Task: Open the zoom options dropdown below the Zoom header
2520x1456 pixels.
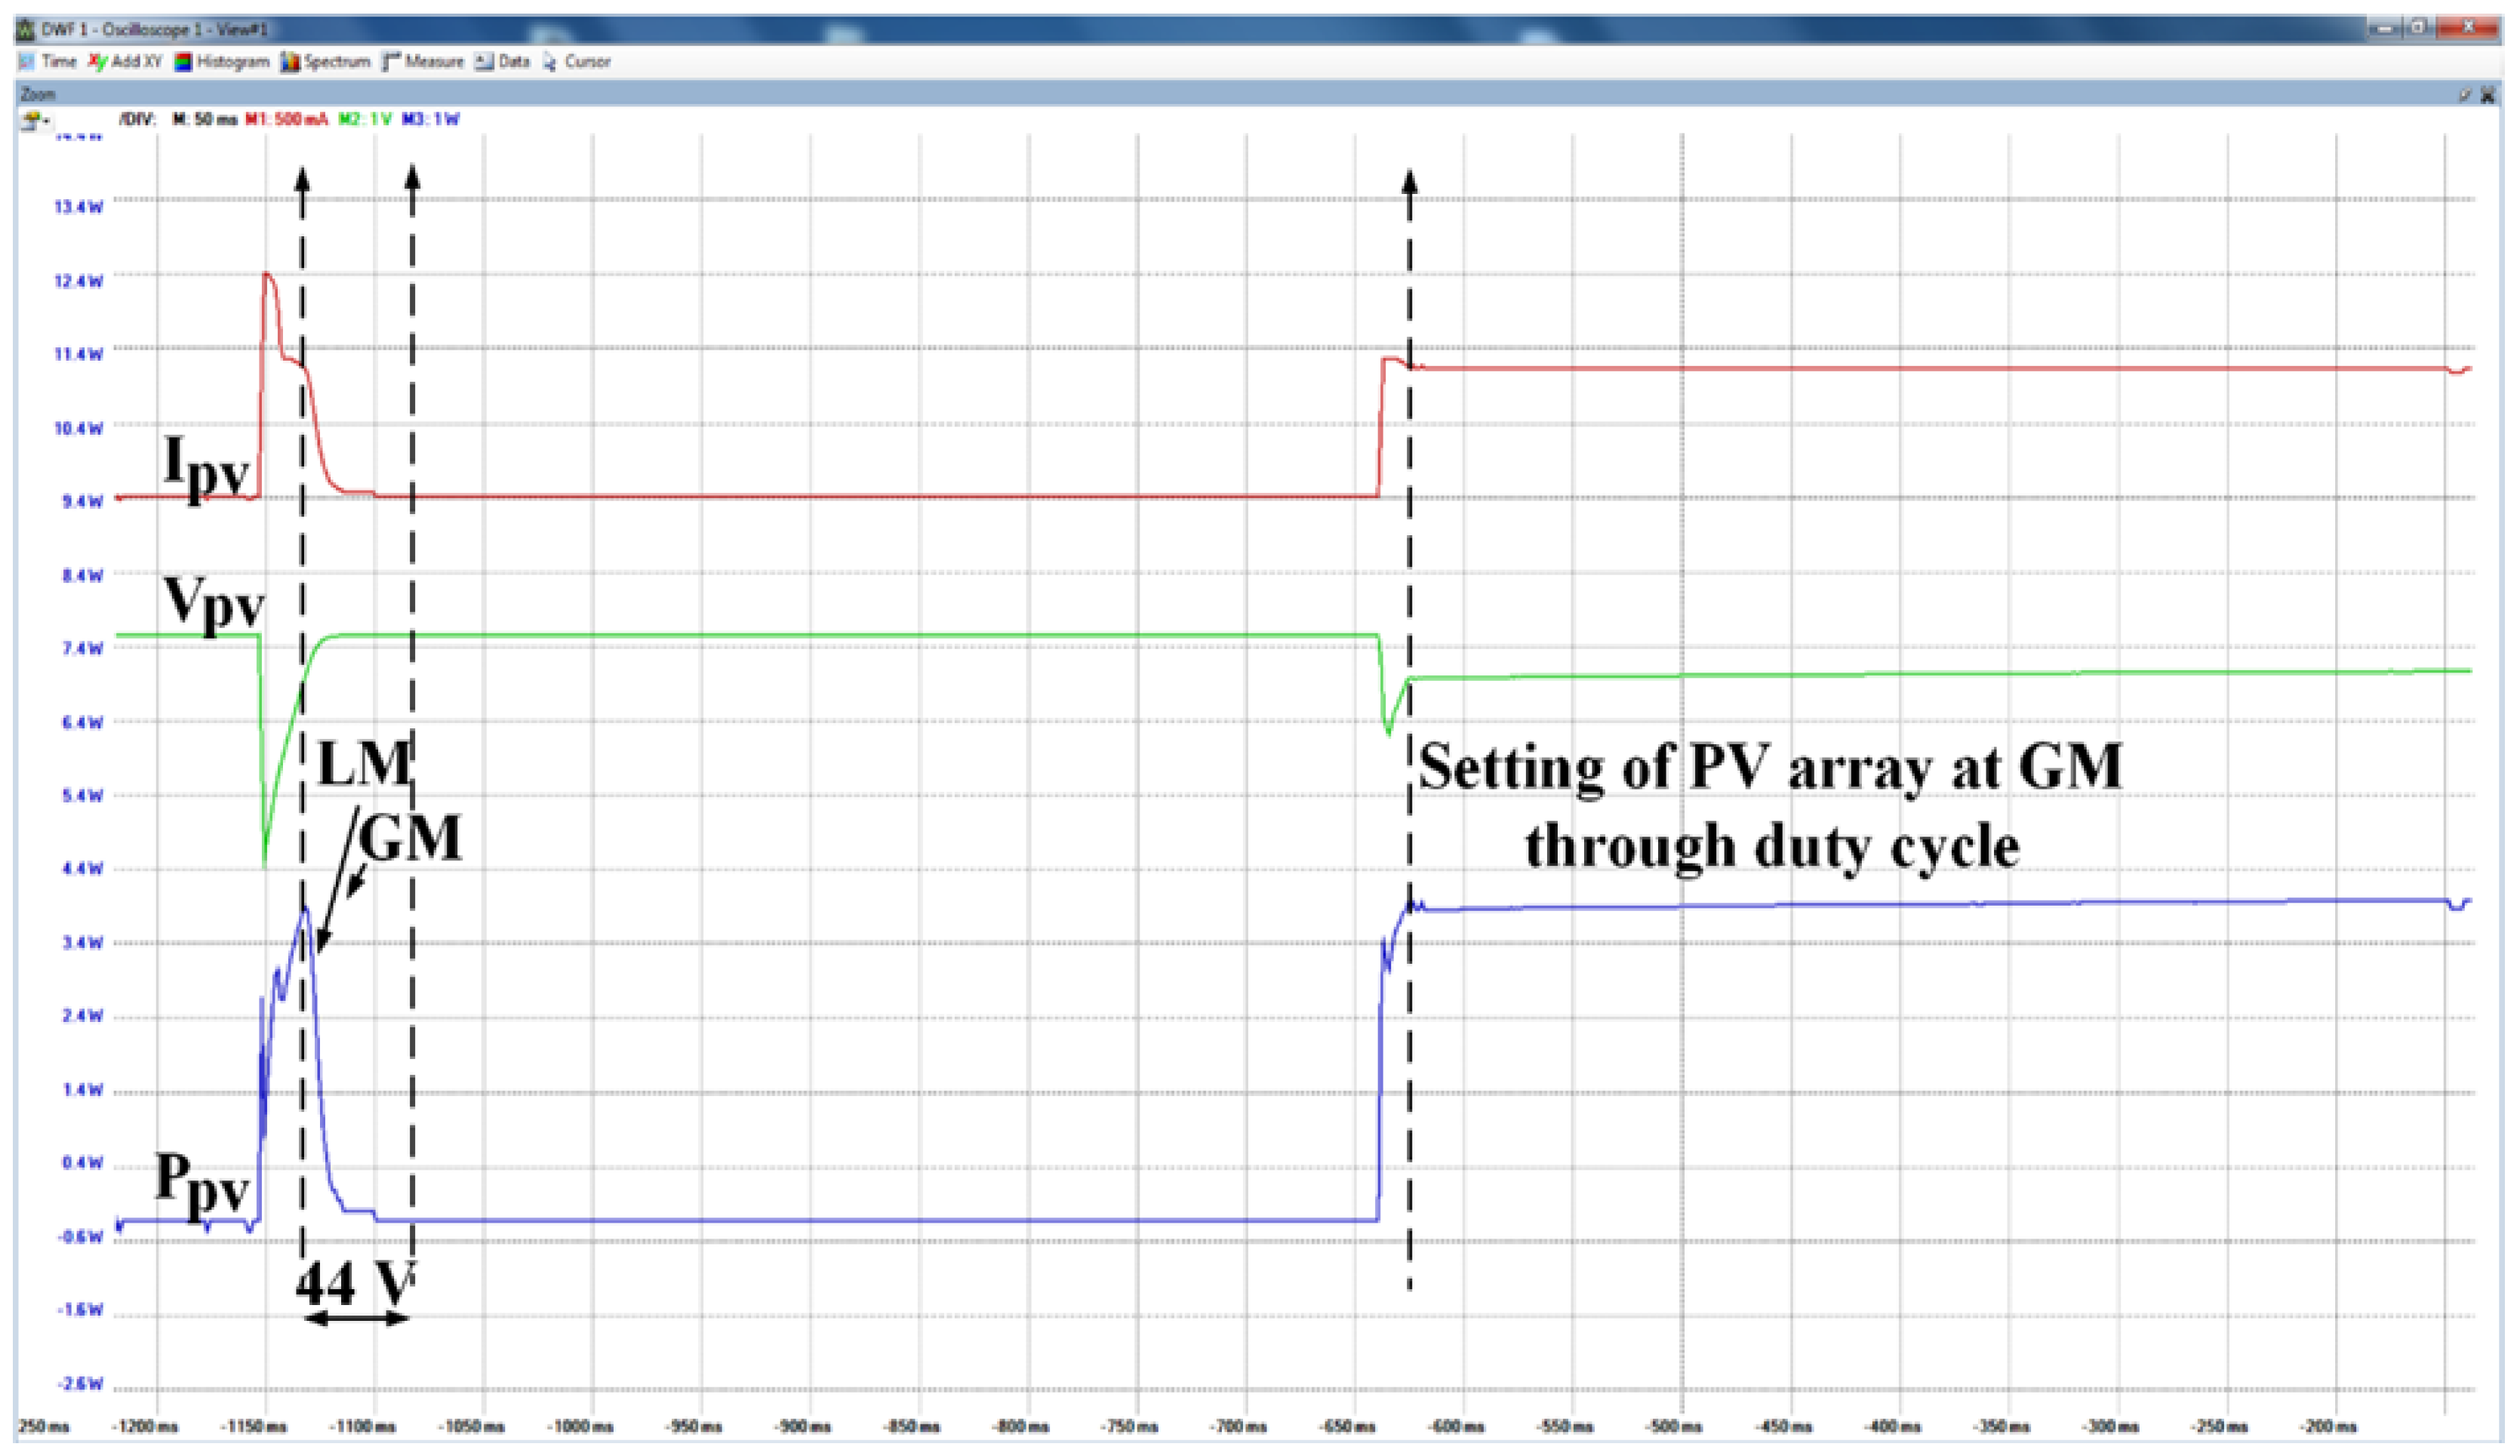Action: point(36,120)
